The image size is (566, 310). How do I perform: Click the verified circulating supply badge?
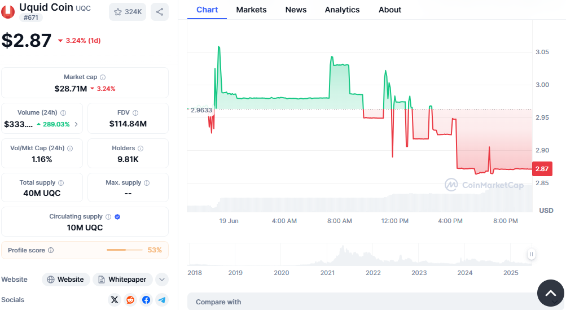[x=117, y=217]
